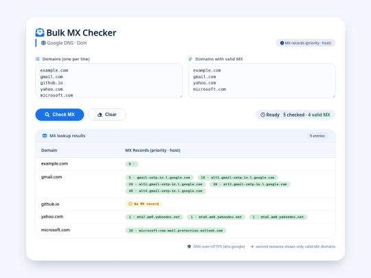The image size is (371, 278).
Task: Click the 5 · gmail-smtp-in.l.google.com tag
Action: coord(159,178)
